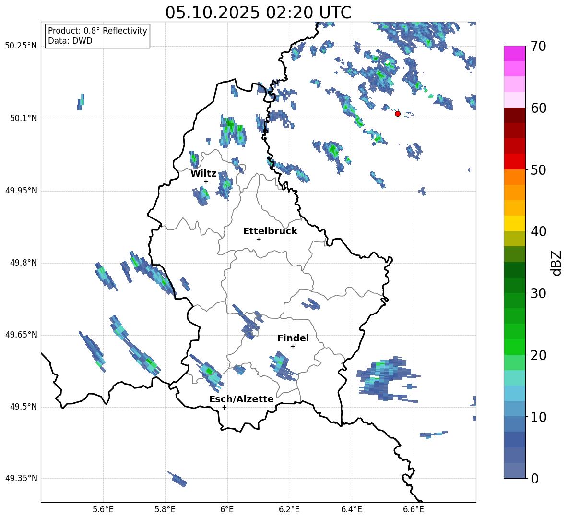
Task: Click the red location marker dot
Action: point(398,114)
